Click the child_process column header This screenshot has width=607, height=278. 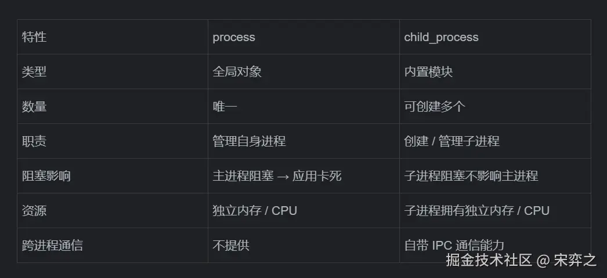[441, 37]
